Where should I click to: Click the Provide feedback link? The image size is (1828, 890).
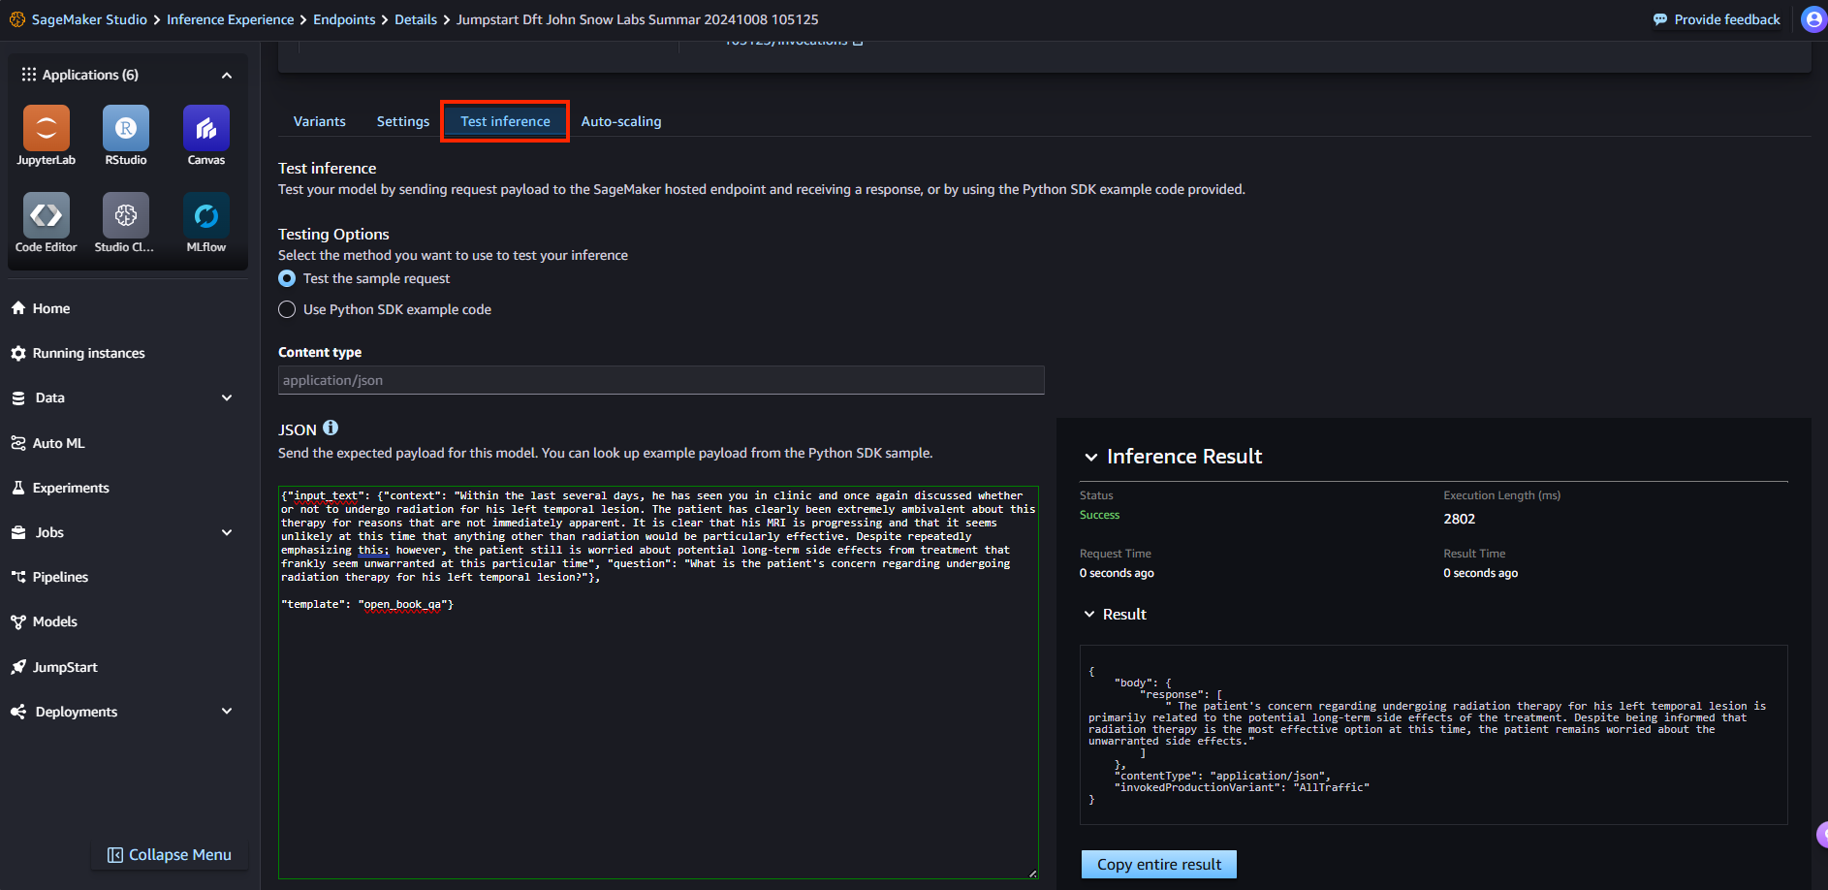[1717, 19]
